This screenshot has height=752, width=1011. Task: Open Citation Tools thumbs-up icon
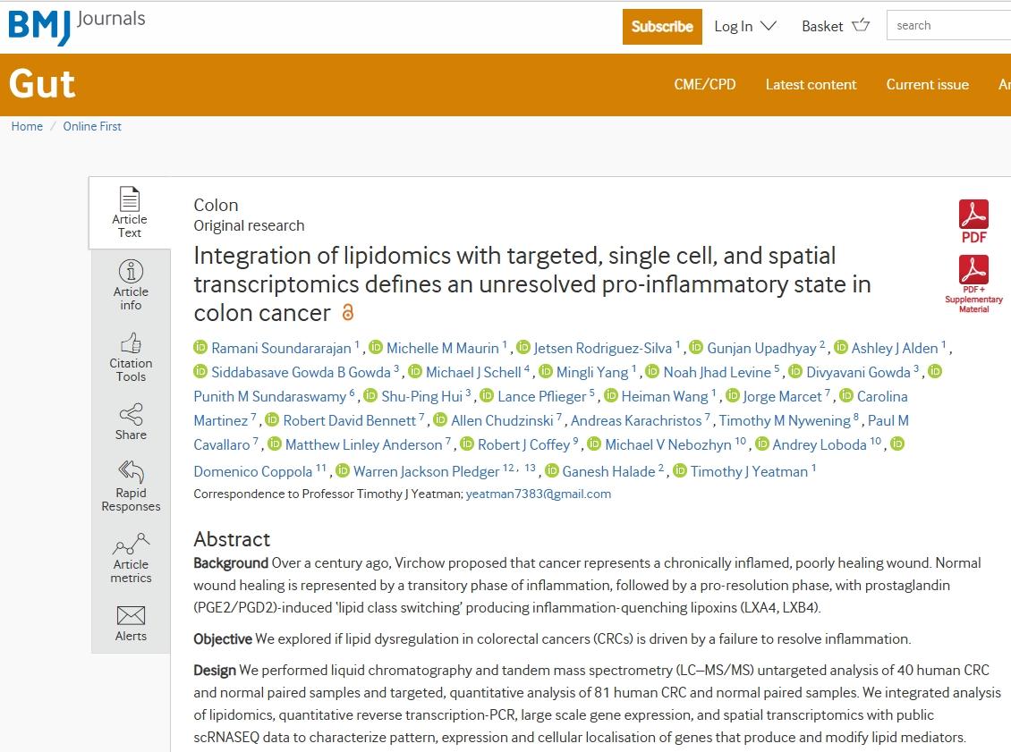point(131,343)
